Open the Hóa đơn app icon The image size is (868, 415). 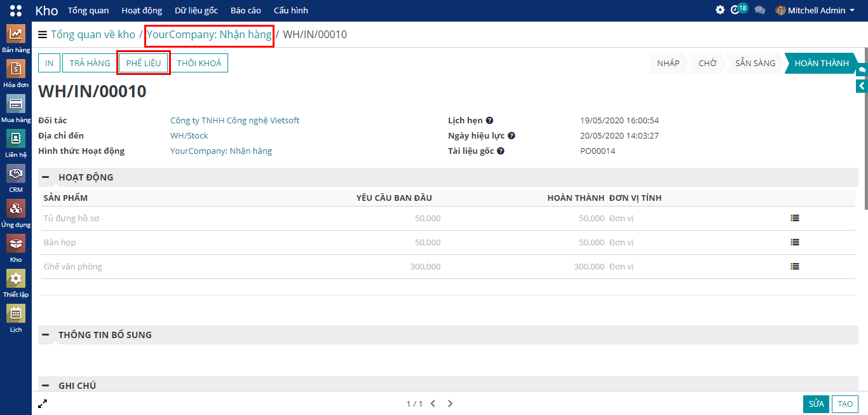[x=16, y=69]
